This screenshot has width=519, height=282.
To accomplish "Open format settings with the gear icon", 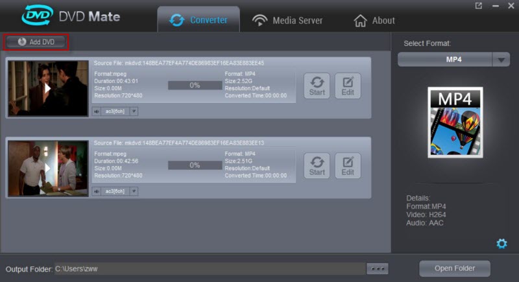I will click(501, 244).
